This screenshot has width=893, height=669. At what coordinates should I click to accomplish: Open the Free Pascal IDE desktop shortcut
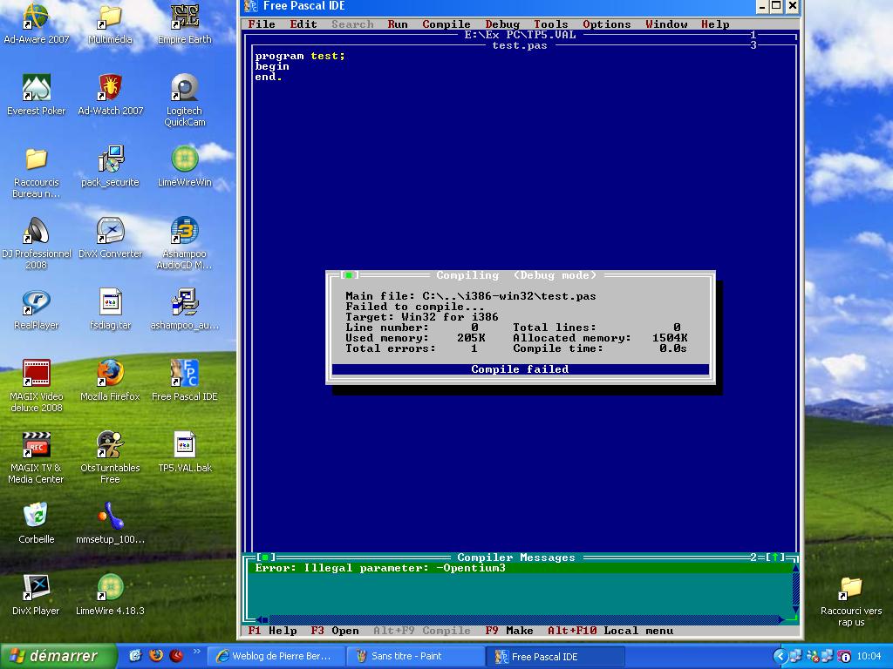(x=184, y=374)
